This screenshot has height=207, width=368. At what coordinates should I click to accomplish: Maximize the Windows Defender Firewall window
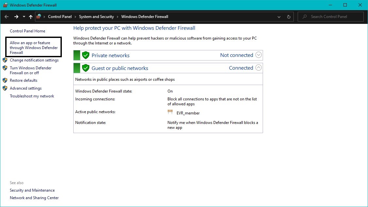[x=345, y=5]
